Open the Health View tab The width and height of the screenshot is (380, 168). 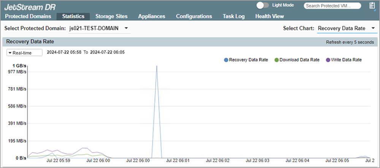pyautogui.click(x=269, y=16)
